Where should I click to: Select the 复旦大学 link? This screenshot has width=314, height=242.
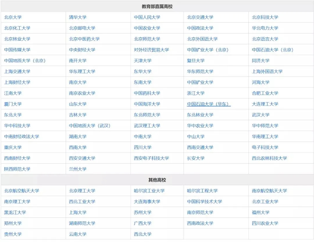tap(196, 60)
